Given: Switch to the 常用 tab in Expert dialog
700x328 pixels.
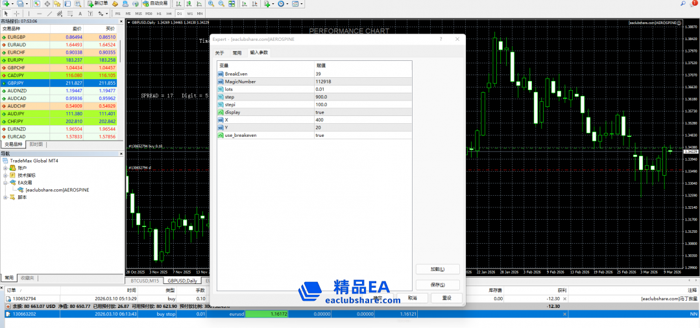Looking at the screenshot, I should pos(237,53).
